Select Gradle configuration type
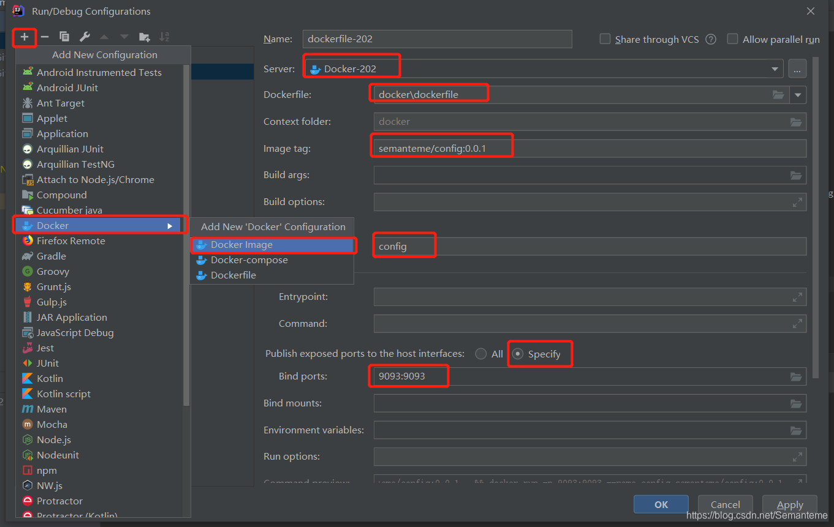The height and width of the screenshot is (527, 834). (x=99, y=256)
